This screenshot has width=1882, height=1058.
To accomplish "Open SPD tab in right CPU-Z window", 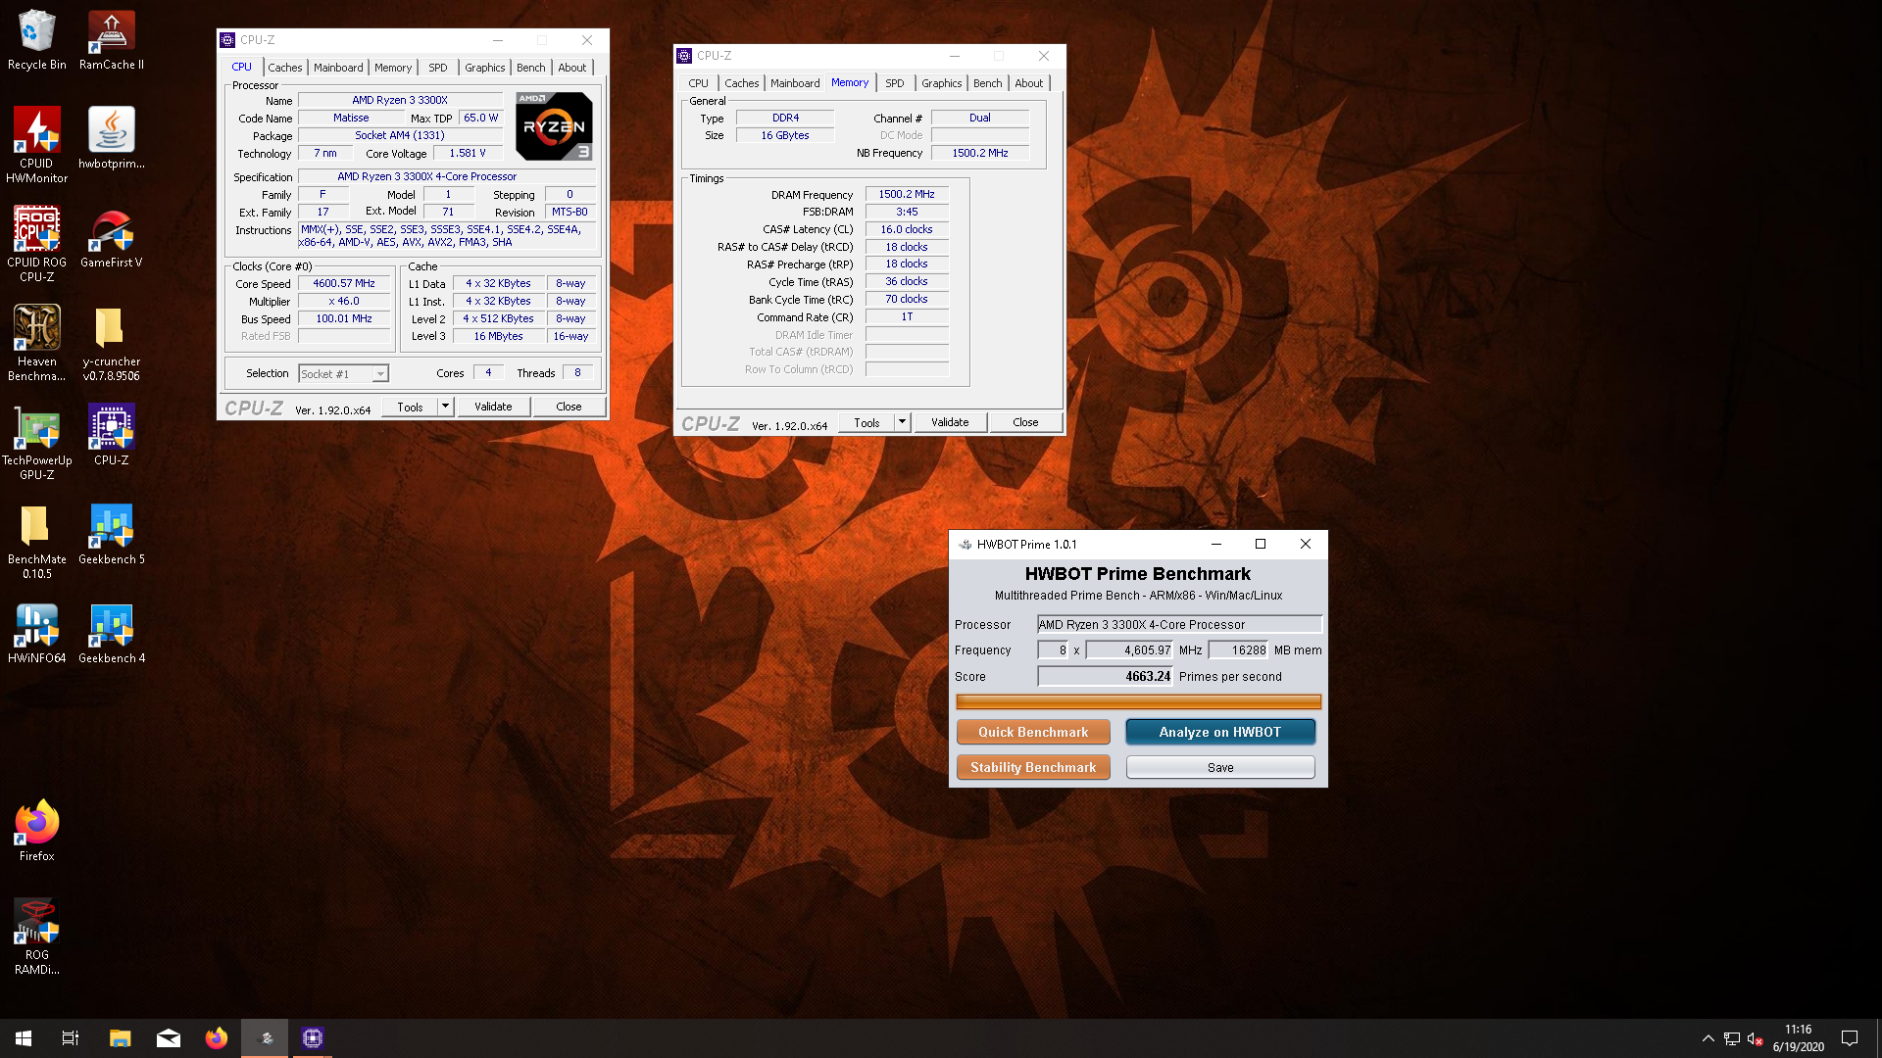I will click(895, 83).
